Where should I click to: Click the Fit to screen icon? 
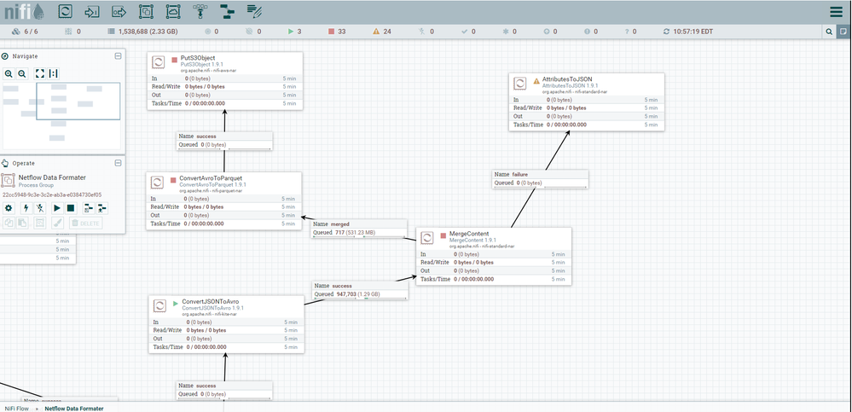coord(39,73)
